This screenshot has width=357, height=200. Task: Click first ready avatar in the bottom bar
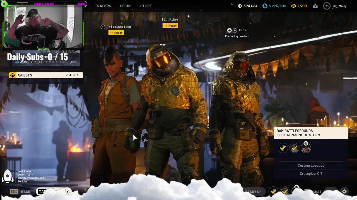274,191
